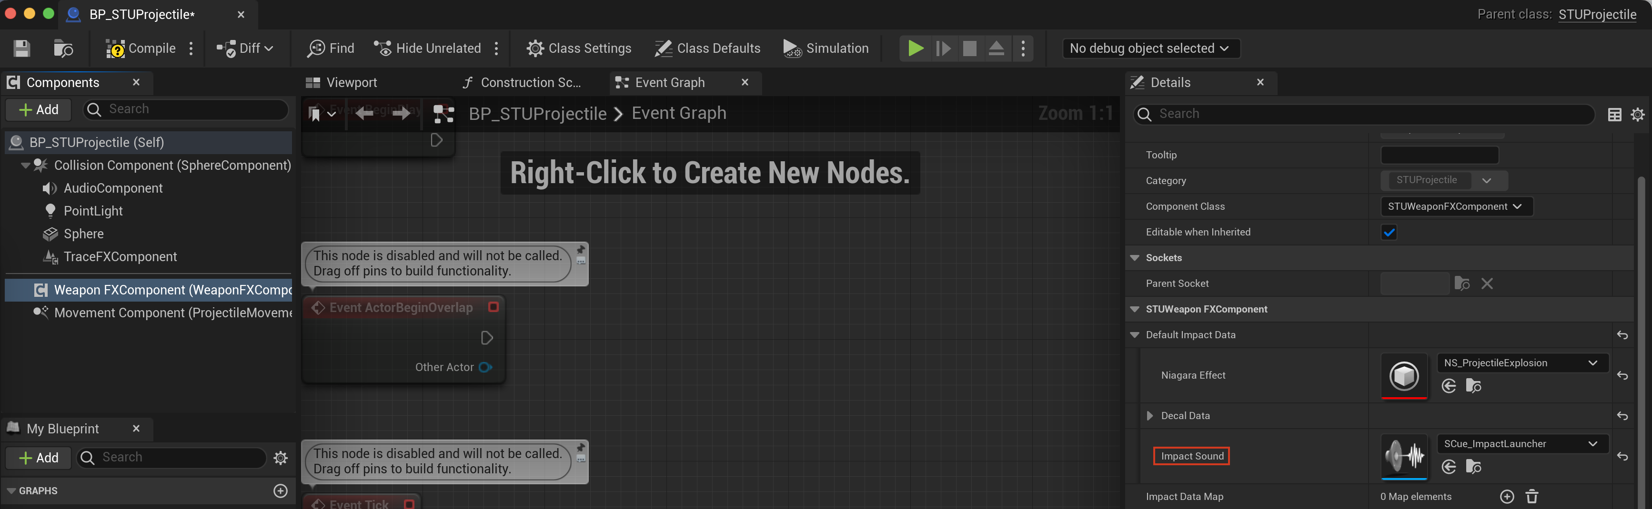
Task: Close the Components panel tab
Action: [136, 83]
